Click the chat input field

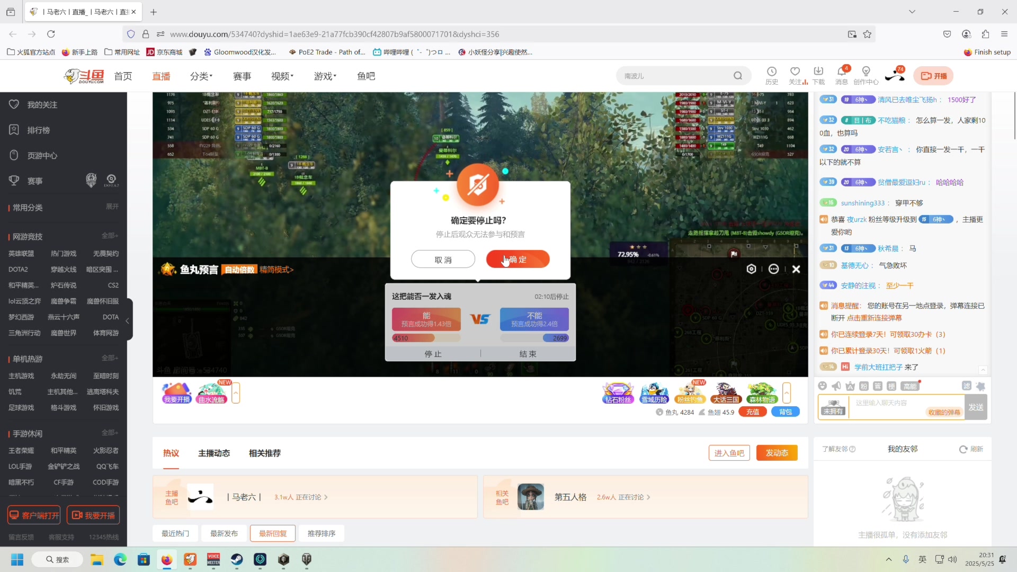pyautogui.click(x=906, y=407)
